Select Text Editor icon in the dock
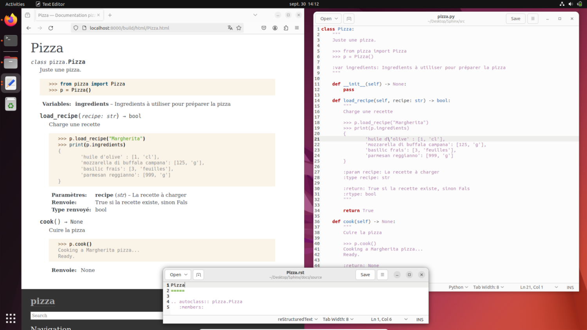 click(x=11, y=83)
